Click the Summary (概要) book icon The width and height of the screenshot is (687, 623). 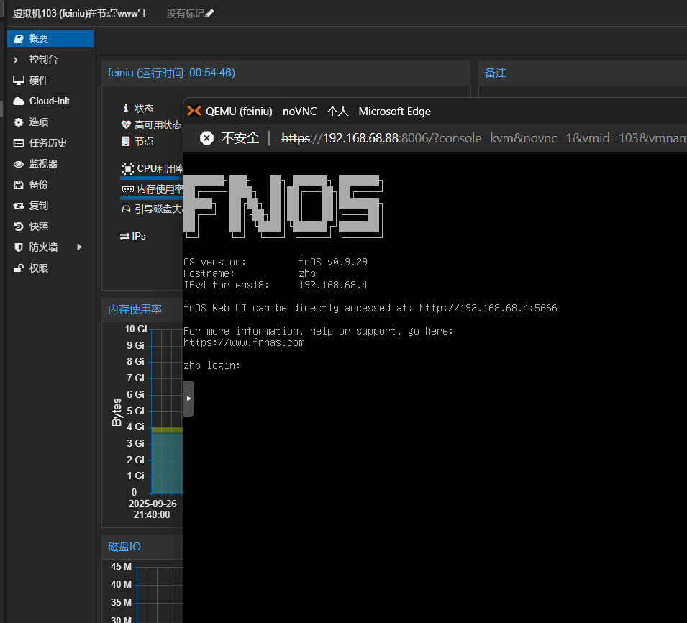[19, 39]
